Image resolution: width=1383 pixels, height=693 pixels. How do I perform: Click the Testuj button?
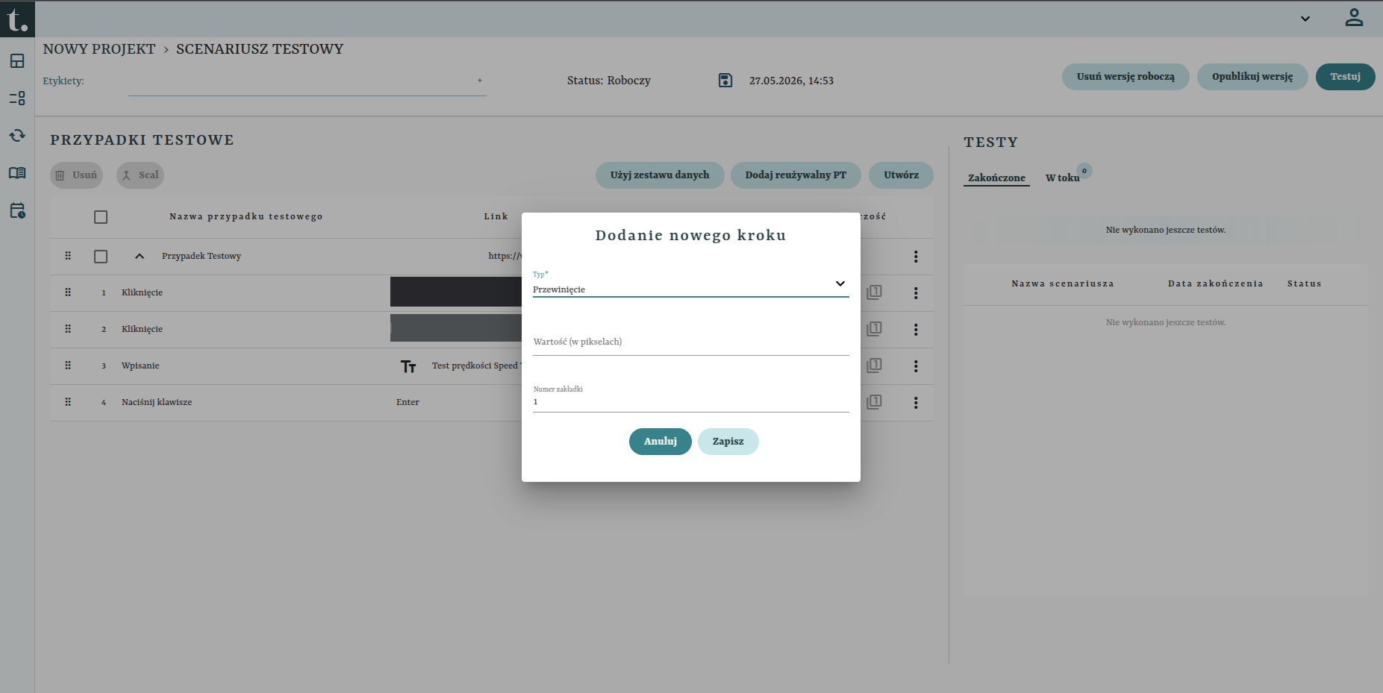[1345, 77]
